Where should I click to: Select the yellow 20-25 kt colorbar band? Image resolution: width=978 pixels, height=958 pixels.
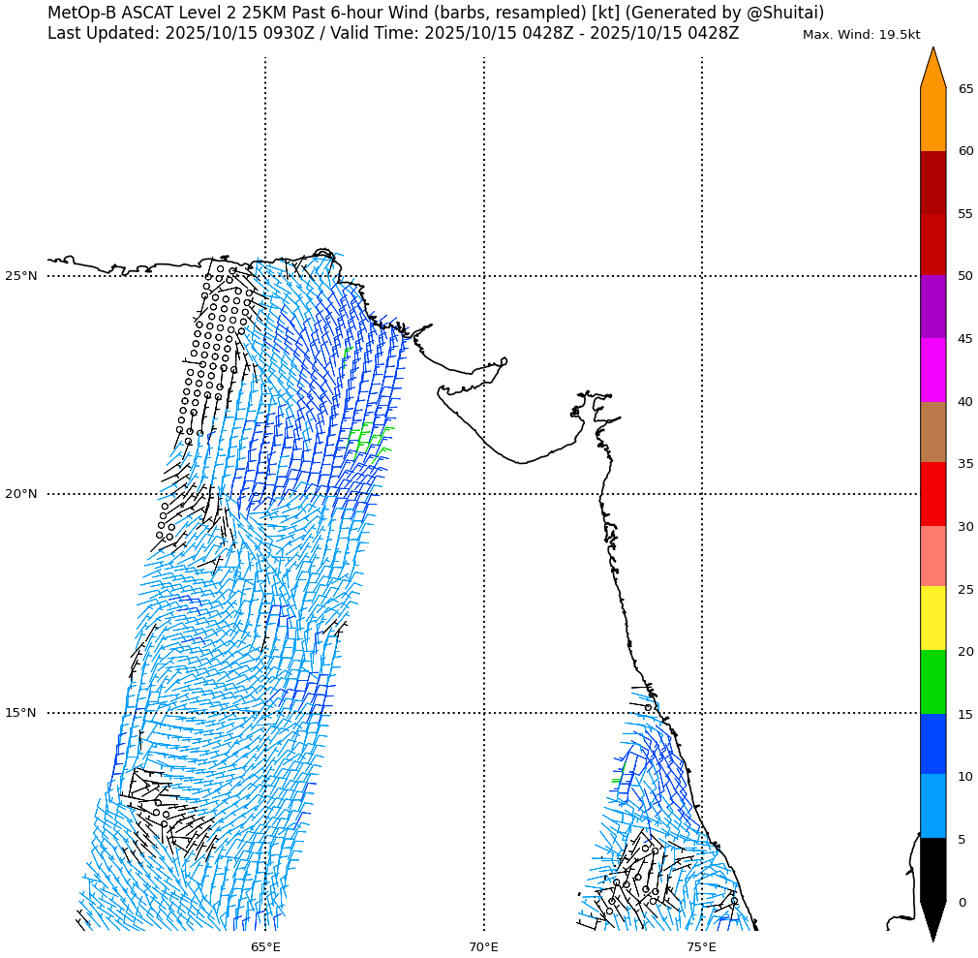click(x=932, y=618)
